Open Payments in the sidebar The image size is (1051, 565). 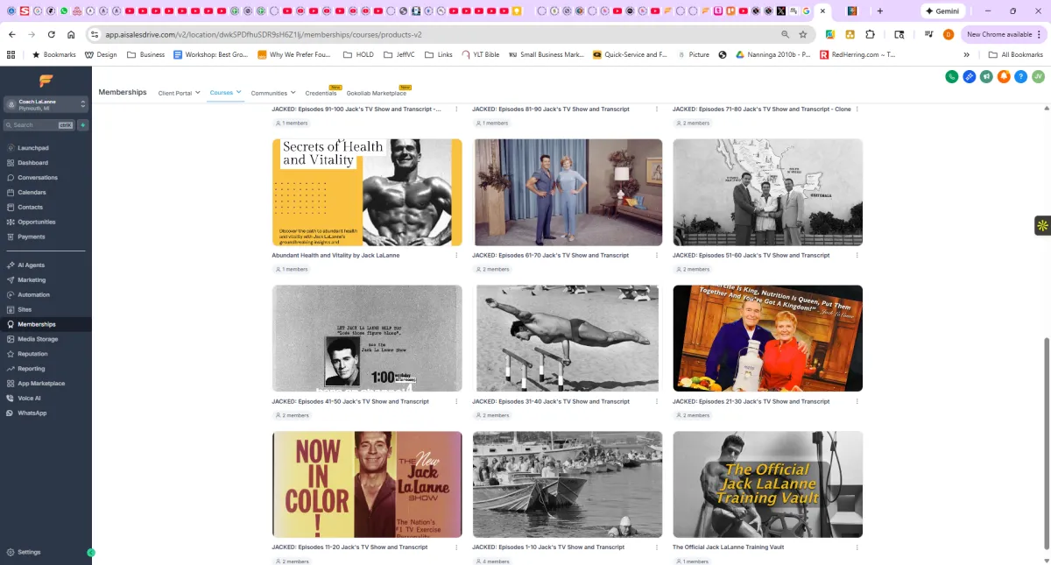click(x=32, y=237)
